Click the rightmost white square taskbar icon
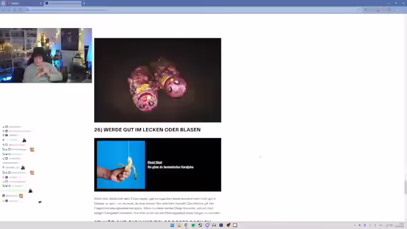Image resolution: width=407 pixels, height=229 pixels. tap(235, 225)
